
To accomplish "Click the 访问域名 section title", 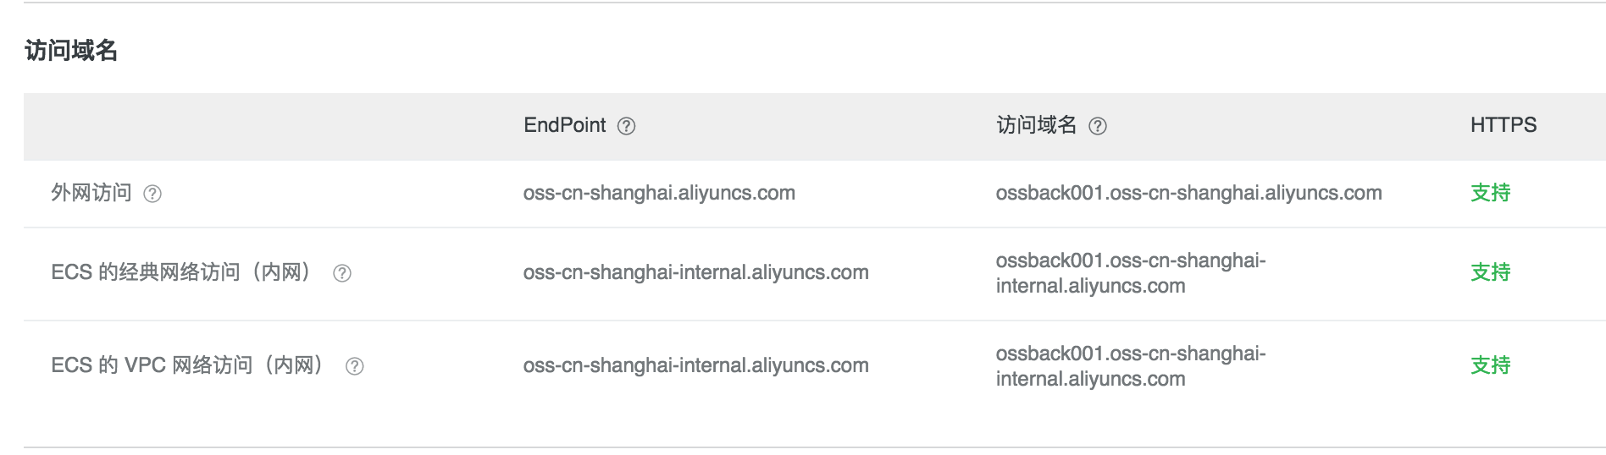I will coord(71,51).
